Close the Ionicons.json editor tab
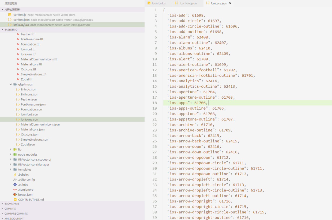 click(x=230, y=3)
